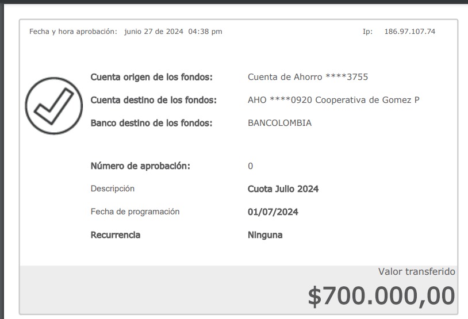Select destination account AHO ****0920 text
The height and width of the screenshot is (319, 468).
point(280,100)
